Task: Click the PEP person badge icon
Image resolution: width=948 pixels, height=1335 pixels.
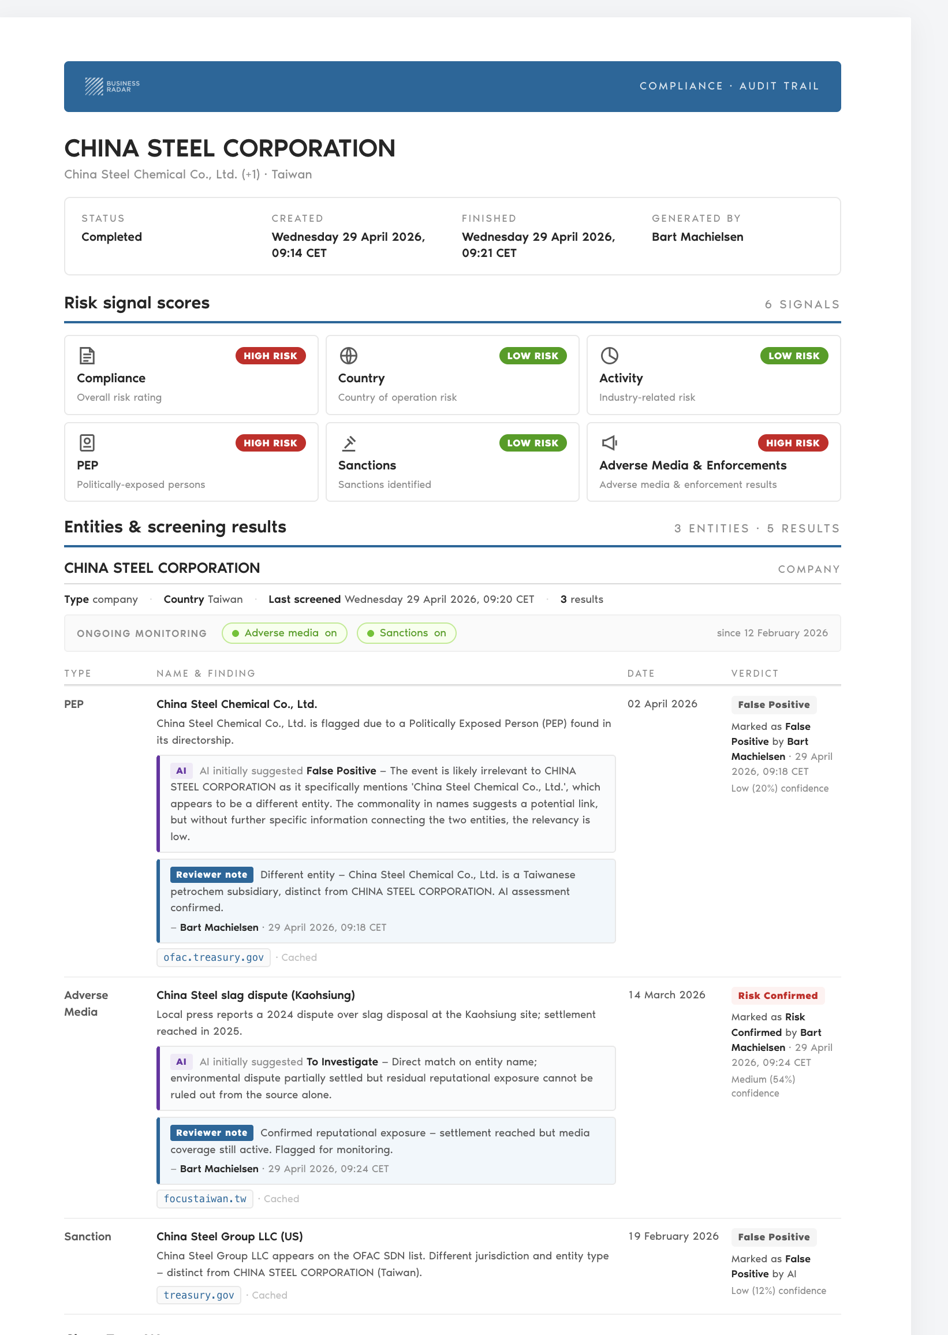Action: 87,442
